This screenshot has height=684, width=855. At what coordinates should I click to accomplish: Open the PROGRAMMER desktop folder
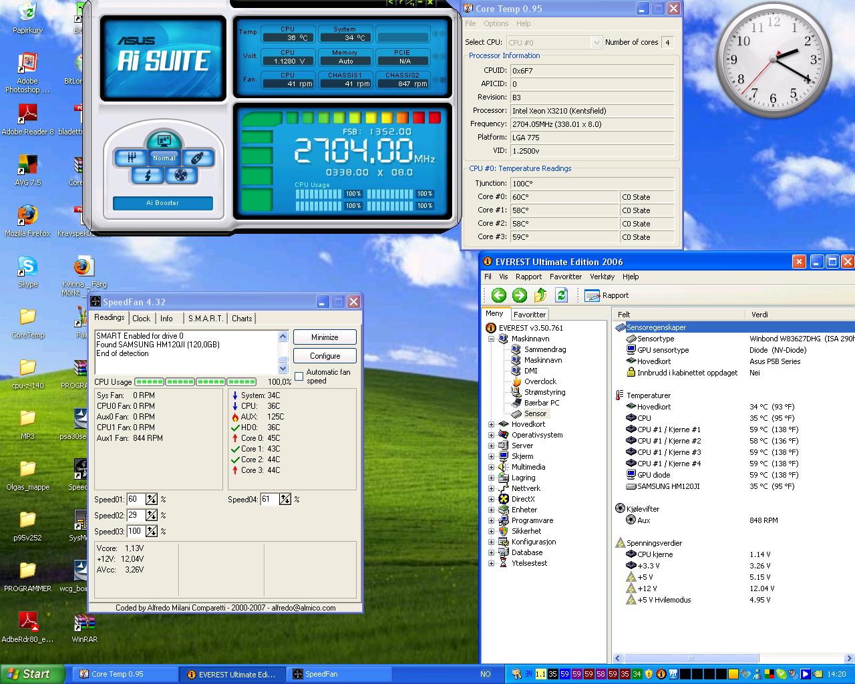pos(27,577)
